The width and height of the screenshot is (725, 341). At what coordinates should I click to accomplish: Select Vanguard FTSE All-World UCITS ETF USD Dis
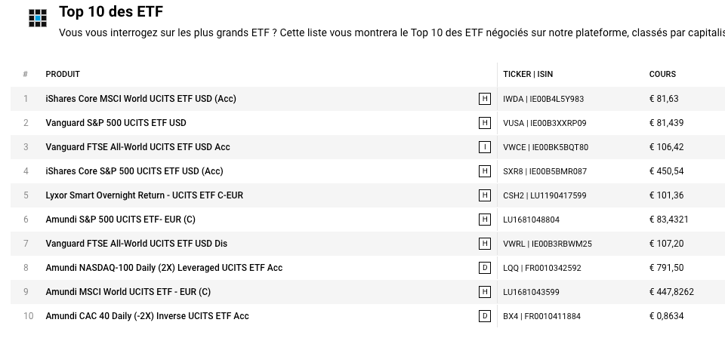click(136, 244)
